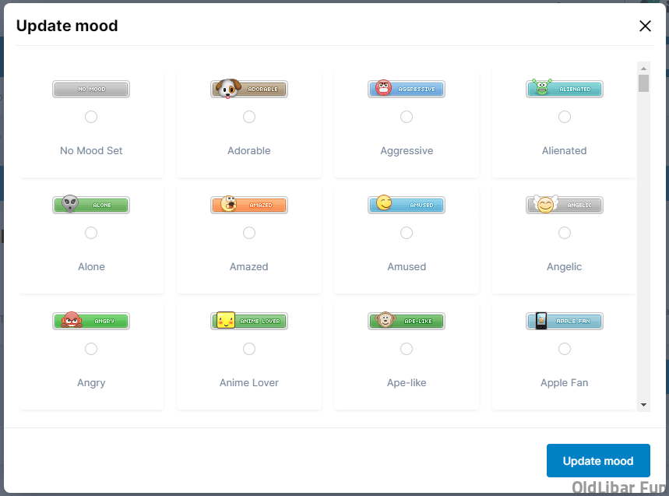The width and height of the screenshot is (669, 496).
Task: Click the Adorable puppy mood badge
Action: click(x=249, y=89)
